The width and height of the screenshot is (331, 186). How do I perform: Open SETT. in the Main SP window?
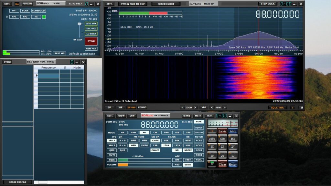click(x=109, y=4)
